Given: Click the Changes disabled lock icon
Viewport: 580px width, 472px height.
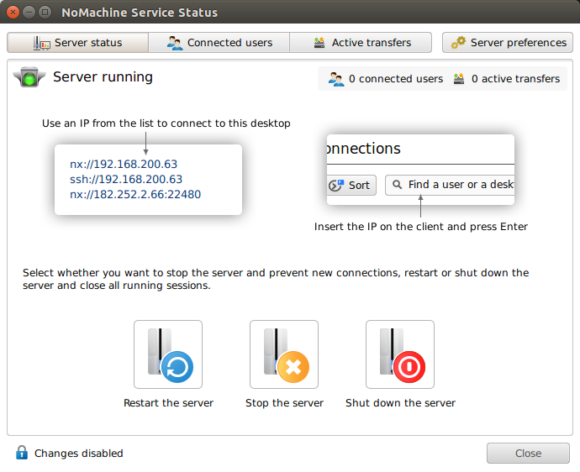Looking at the screenshot, I should 22,453.
